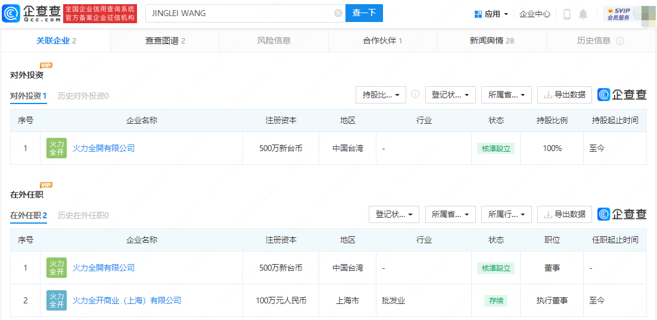Click 核準設立 status in 对外投资 row
Image resolution: width=657 pixels, height=320 pixels.
point(496,149)
